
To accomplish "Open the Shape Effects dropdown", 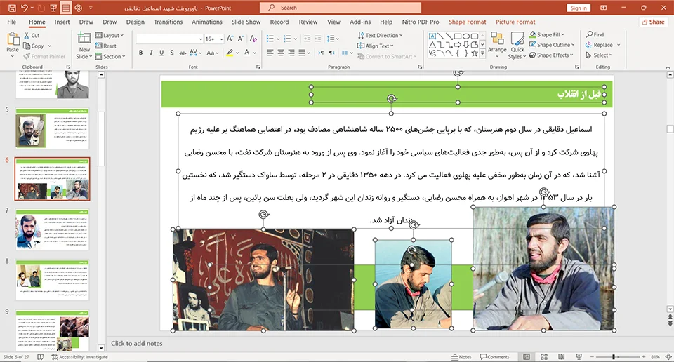I will [x=551, y=55].
